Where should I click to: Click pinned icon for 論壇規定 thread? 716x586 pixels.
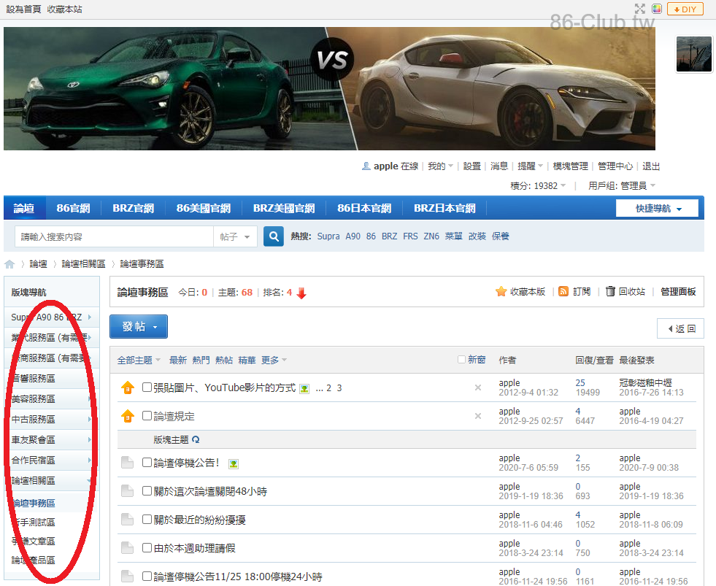(128, 416)
